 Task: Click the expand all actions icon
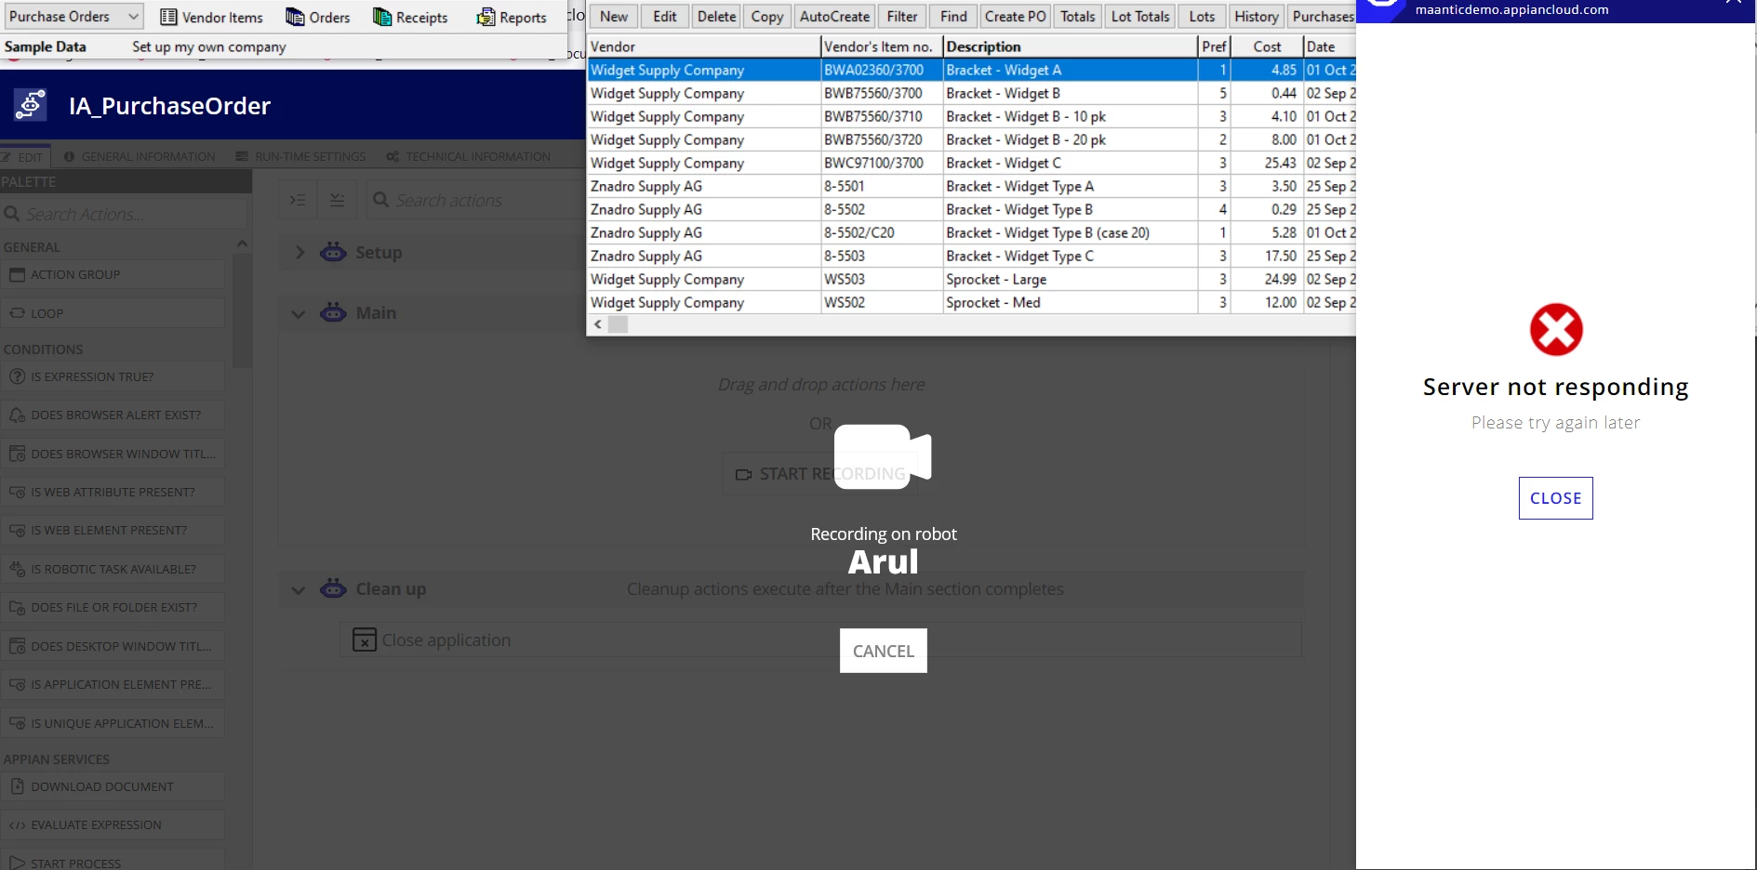pos(298,200)
